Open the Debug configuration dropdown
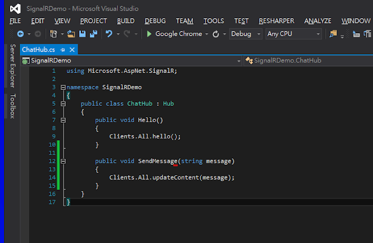The height and width of the screenshot is (243, 373). pyautogui.click(x=259, y=34)
